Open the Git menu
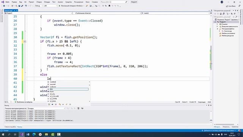The image size is (243, 137). click(x=25, y=2)
